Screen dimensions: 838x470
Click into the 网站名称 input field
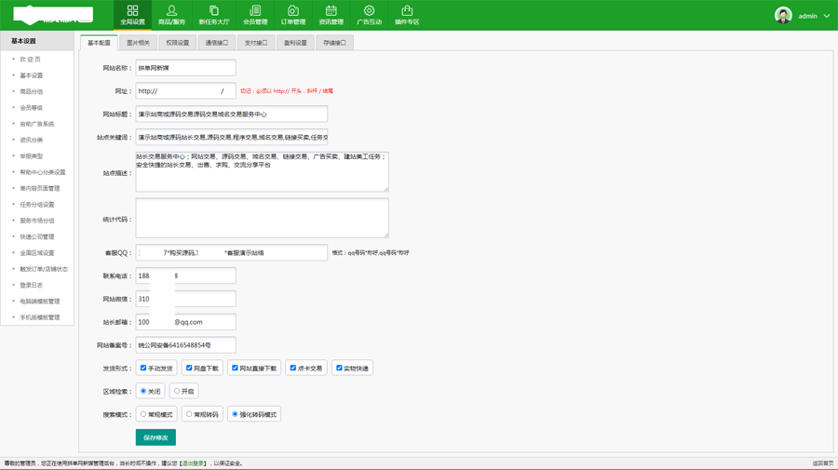pos(186,68)
